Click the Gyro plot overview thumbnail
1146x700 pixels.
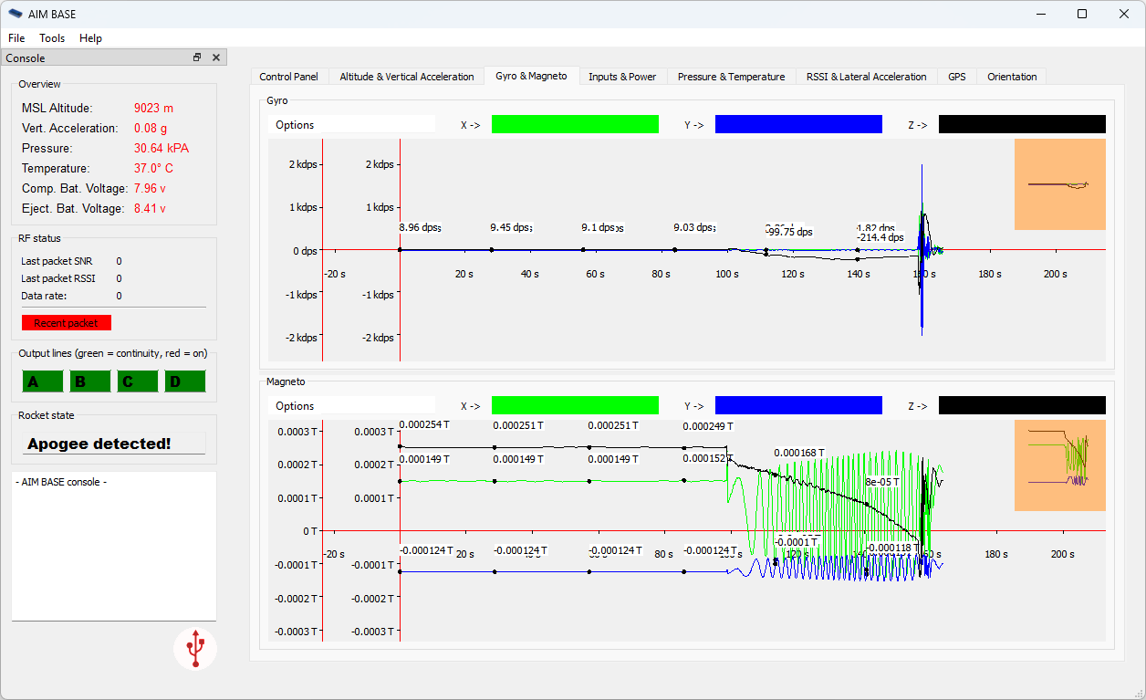point(1060,184)
